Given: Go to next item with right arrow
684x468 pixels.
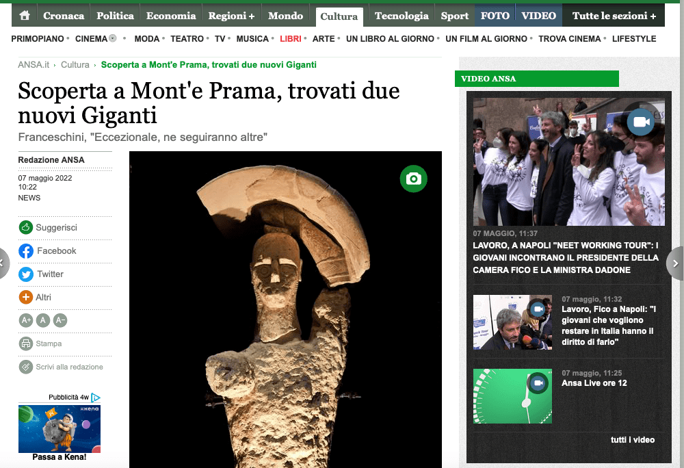Looking at the screenshot, I should pos(675,263).
